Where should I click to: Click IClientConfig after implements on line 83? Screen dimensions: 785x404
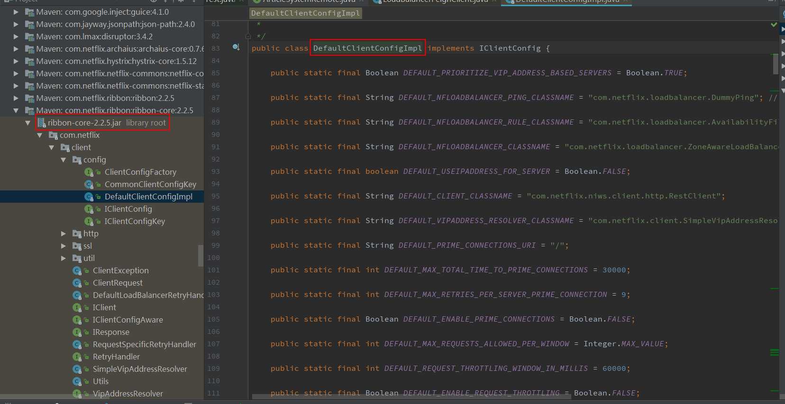(x=510, y=48)
